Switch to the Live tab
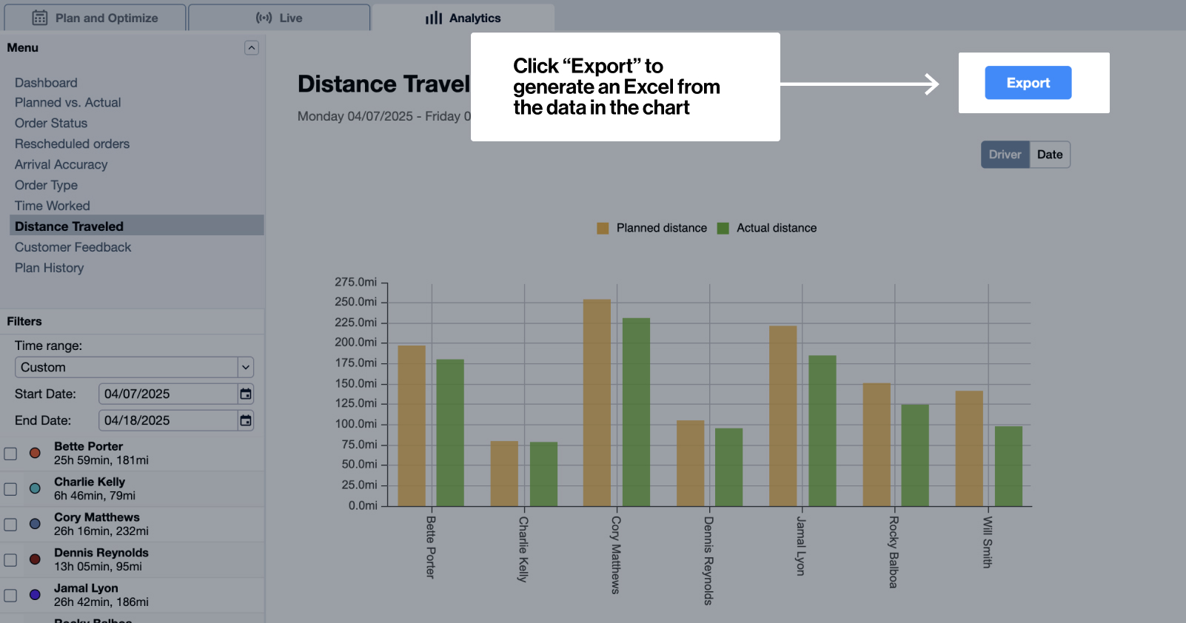 (x=279, y=18)
